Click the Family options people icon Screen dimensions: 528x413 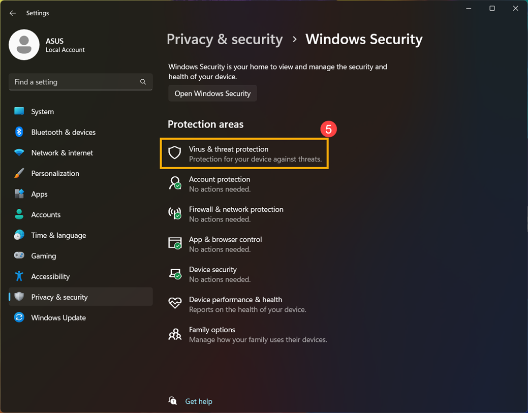point(175,334)
